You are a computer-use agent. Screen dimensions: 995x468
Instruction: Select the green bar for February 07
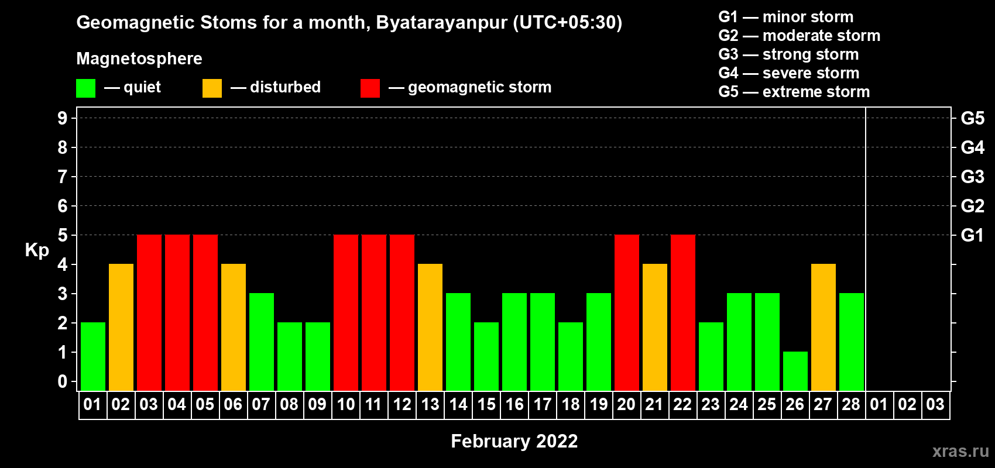(262, 342)
